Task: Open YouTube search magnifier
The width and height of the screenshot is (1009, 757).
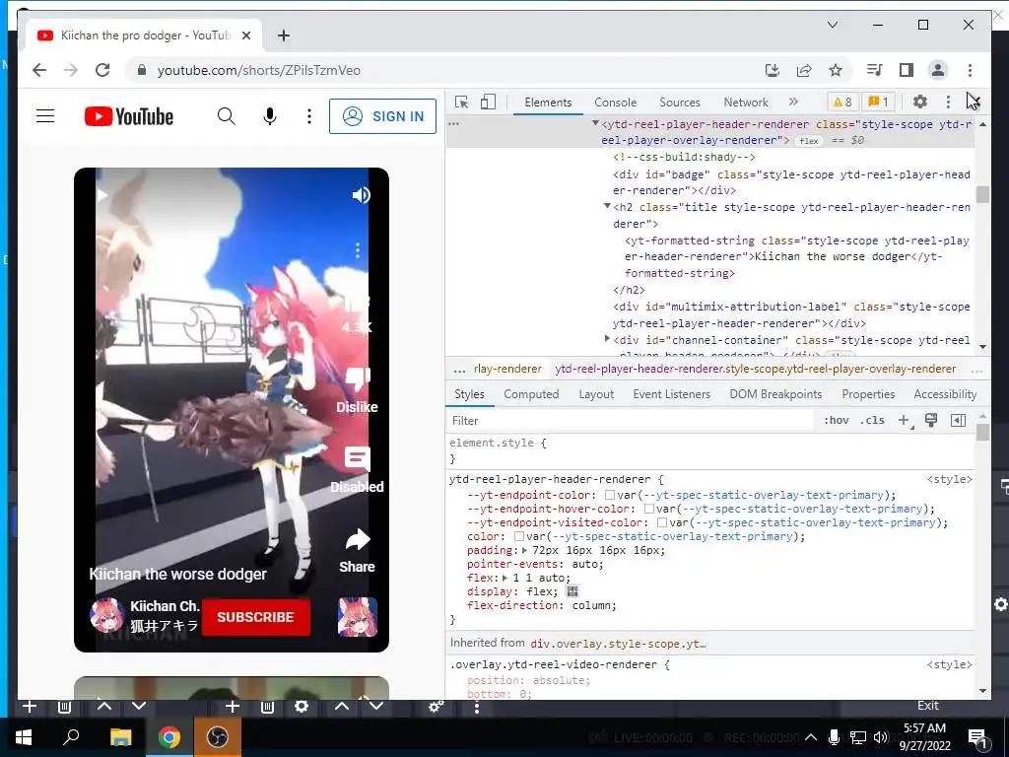Action: (226, 116)
